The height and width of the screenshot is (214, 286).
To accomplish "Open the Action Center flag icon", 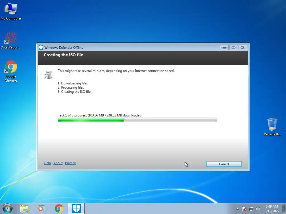I will 244,209.
